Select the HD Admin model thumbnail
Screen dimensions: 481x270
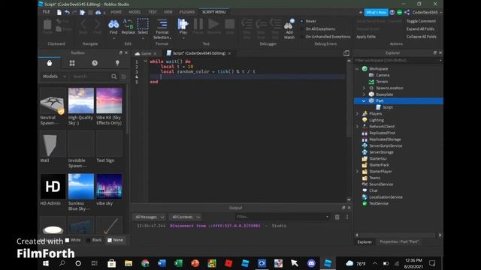pos(53,187)
